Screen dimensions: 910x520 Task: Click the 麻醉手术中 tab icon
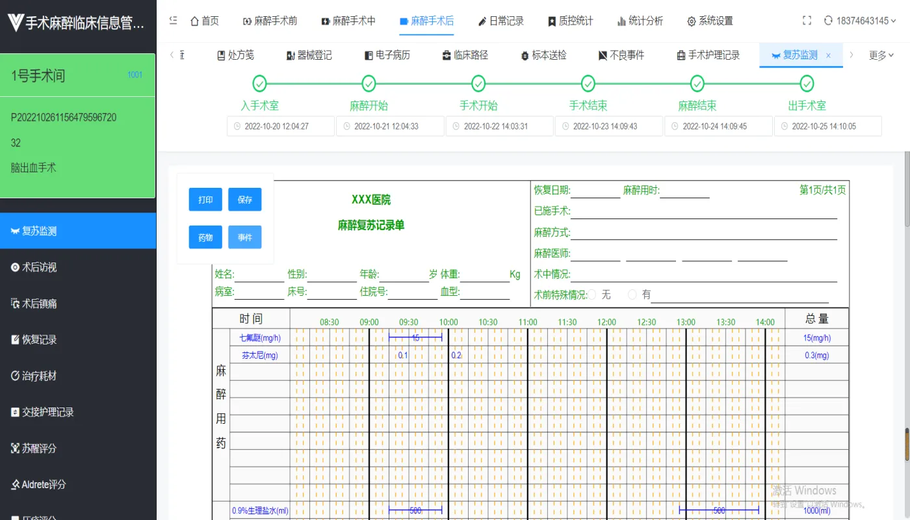(326, 21)
